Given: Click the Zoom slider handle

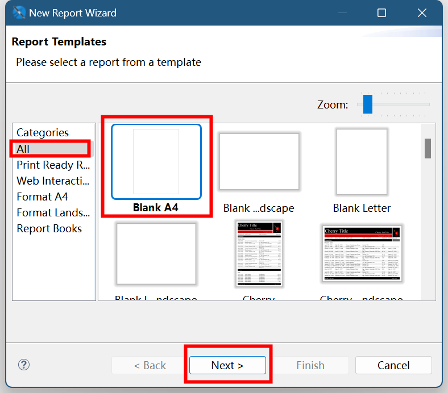Looking at the screenshot, I should (368, 104).
